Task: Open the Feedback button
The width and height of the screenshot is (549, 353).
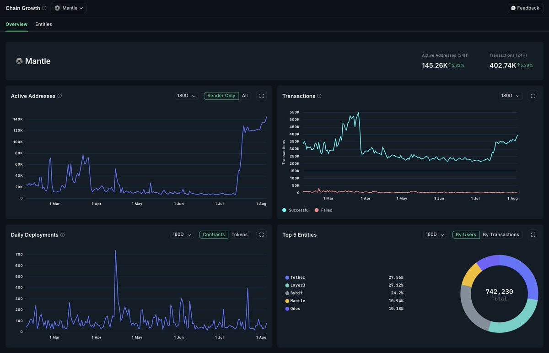Action: tap(525, 8)
